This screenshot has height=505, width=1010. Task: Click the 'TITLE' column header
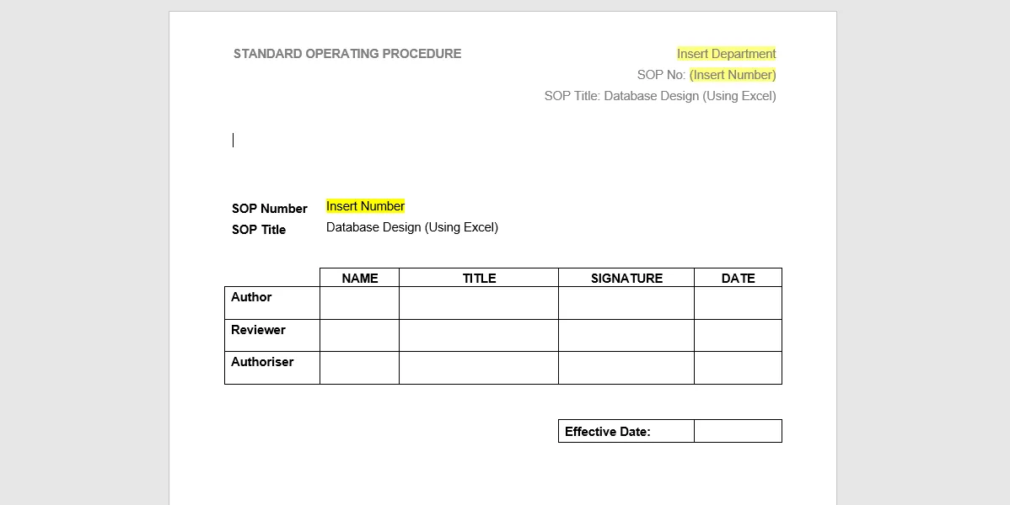coord(479,279)
